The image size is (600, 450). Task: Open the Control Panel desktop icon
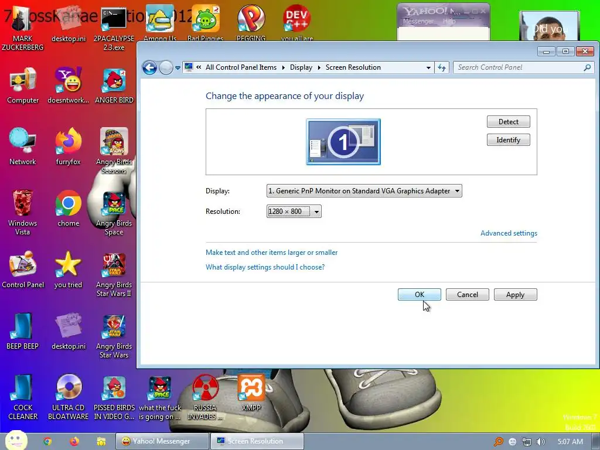pyautogui.click(x=23, y=270)
